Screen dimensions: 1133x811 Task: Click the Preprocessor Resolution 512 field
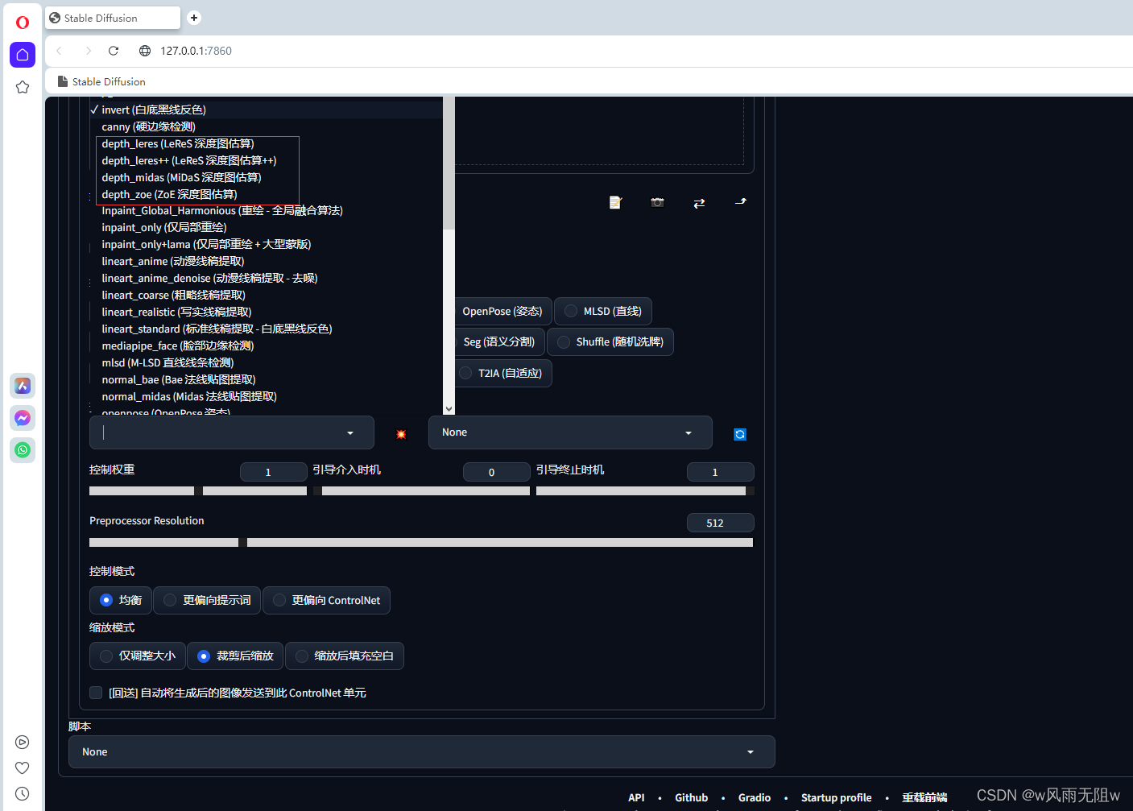pyautogui.click(x=721, y=523)
